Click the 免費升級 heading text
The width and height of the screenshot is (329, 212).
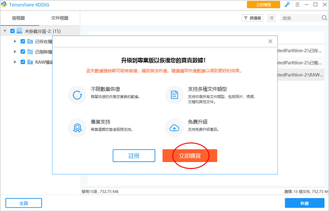click(198, 122)
